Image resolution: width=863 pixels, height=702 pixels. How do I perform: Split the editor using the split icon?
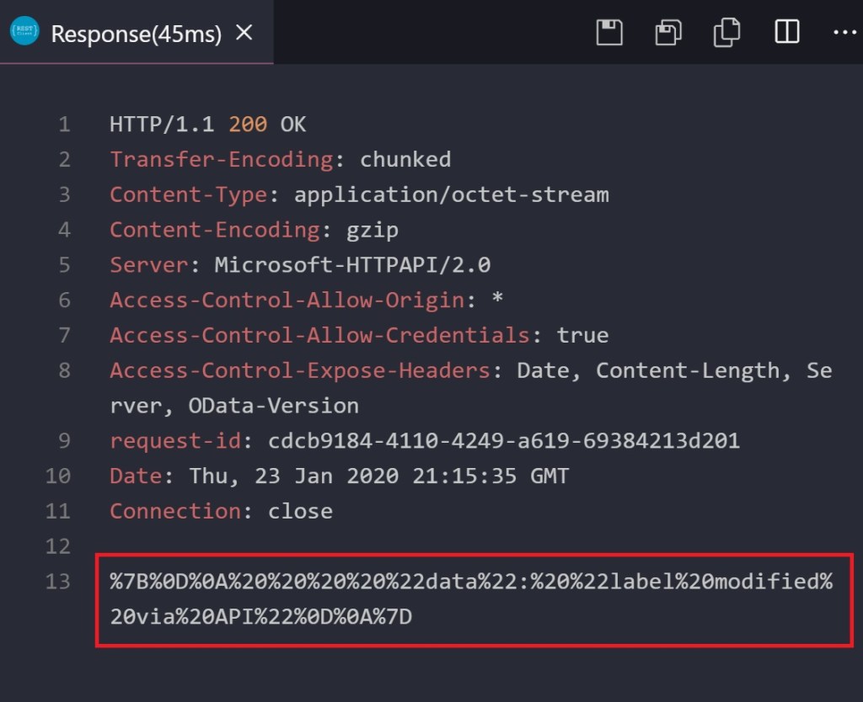pos(786,33)
